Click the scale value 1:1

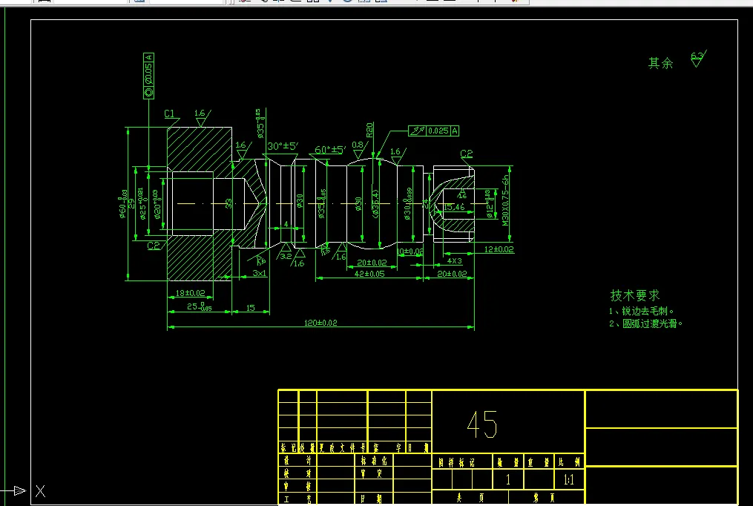[x=568, y=479]
